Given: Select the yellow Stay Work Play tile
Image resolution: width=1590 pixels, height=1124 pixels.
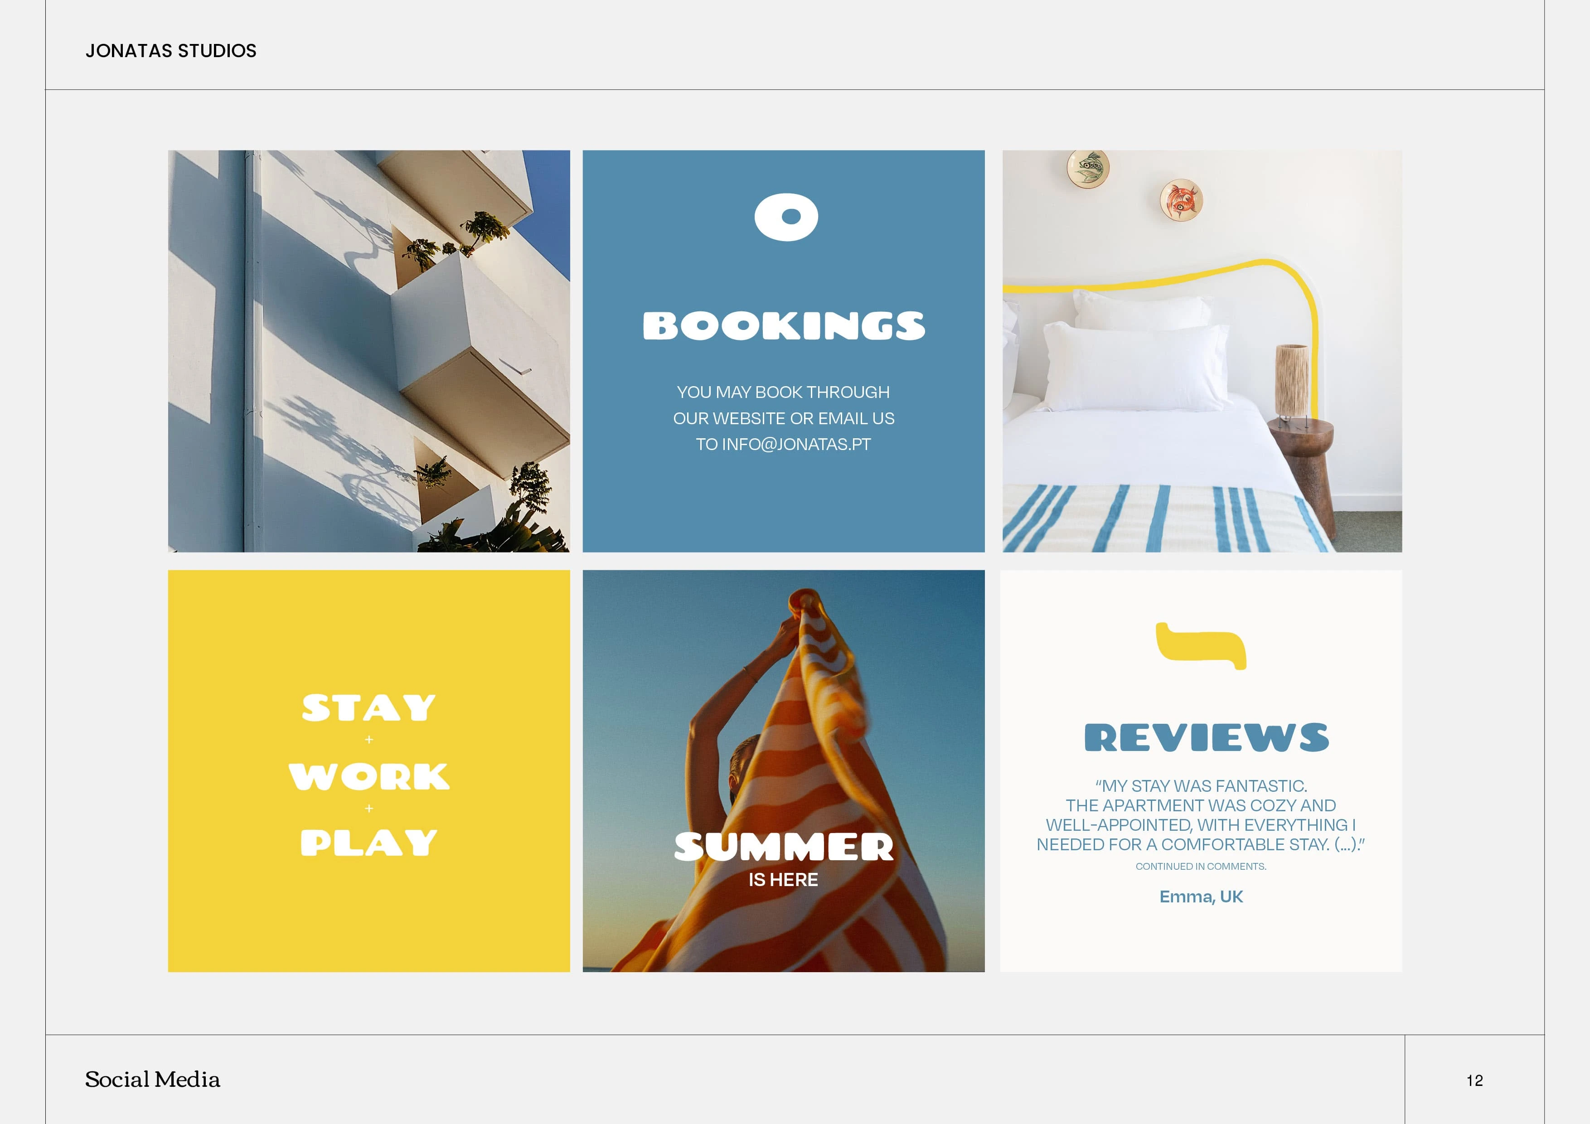Looking at the screenshot, I should (x=369, y=771).
